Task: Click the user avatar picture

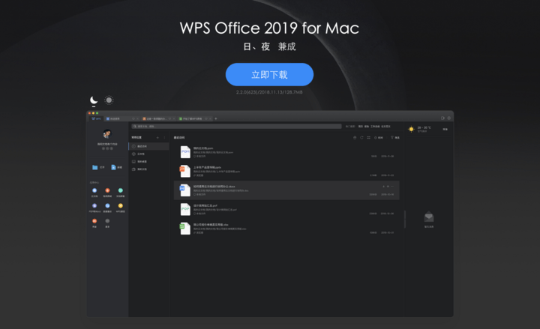Action: pyautogui.click(x=106, y=134)
